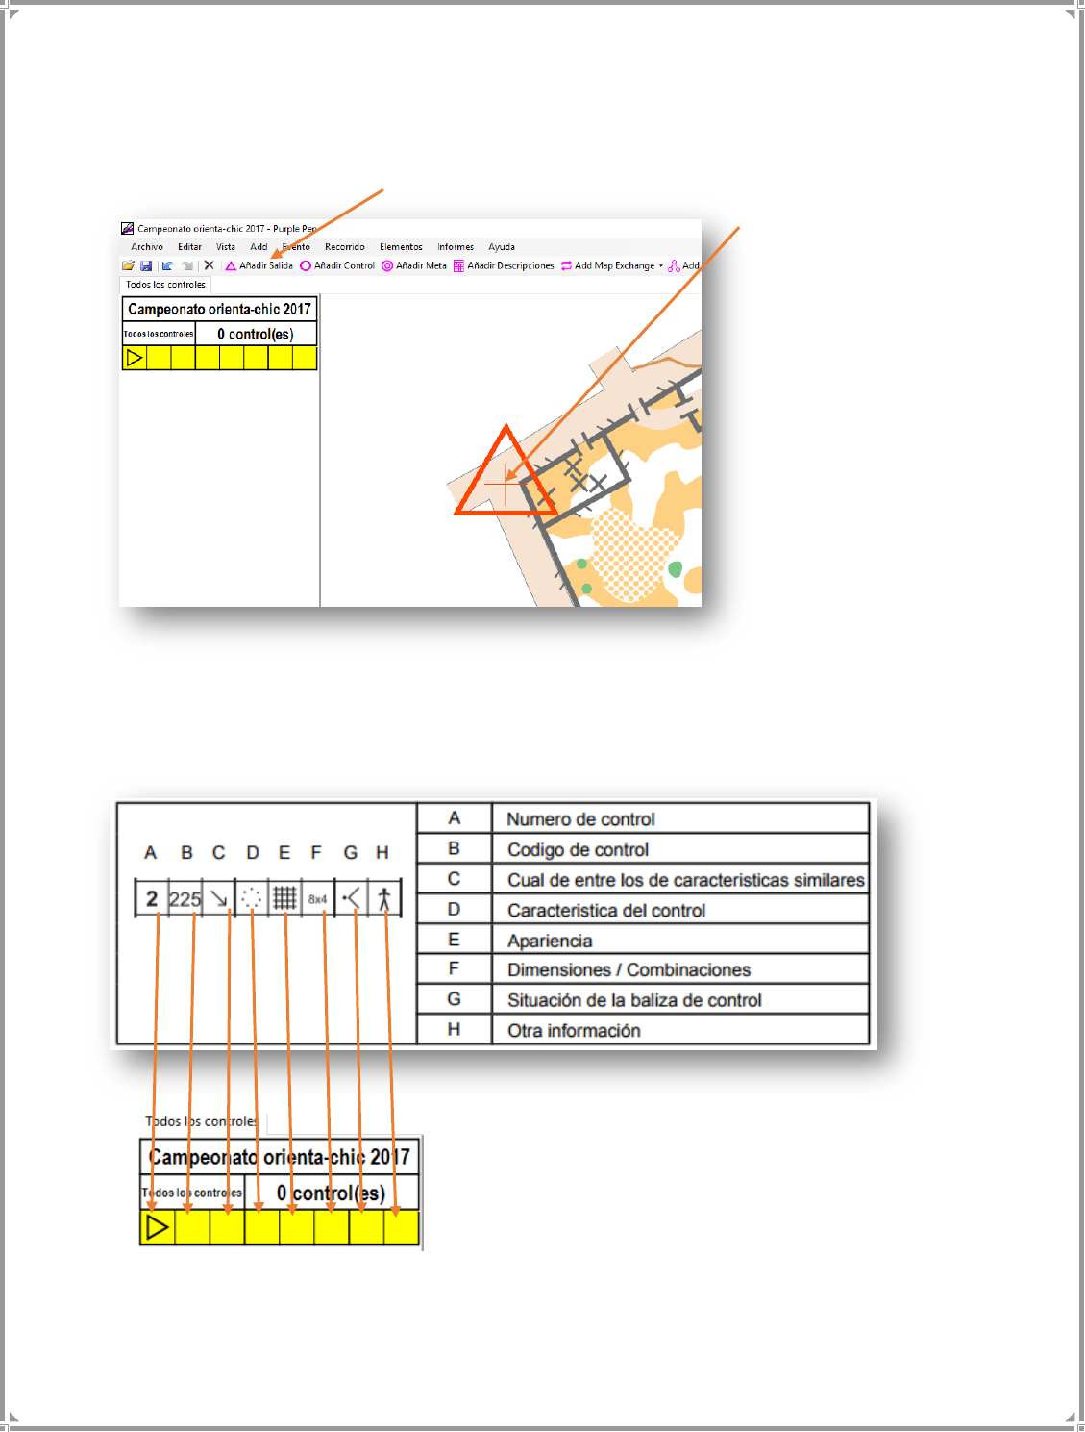This screenshot has height=1432, width=1085.
Task: Click the '0 control(es)' cell in Purple Pen
Action: pyautogui.click(x=256, y=334)
